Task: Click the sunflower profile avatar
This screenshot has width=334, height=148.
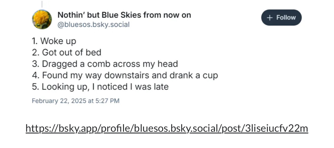Action: click(x=42, y=19)
